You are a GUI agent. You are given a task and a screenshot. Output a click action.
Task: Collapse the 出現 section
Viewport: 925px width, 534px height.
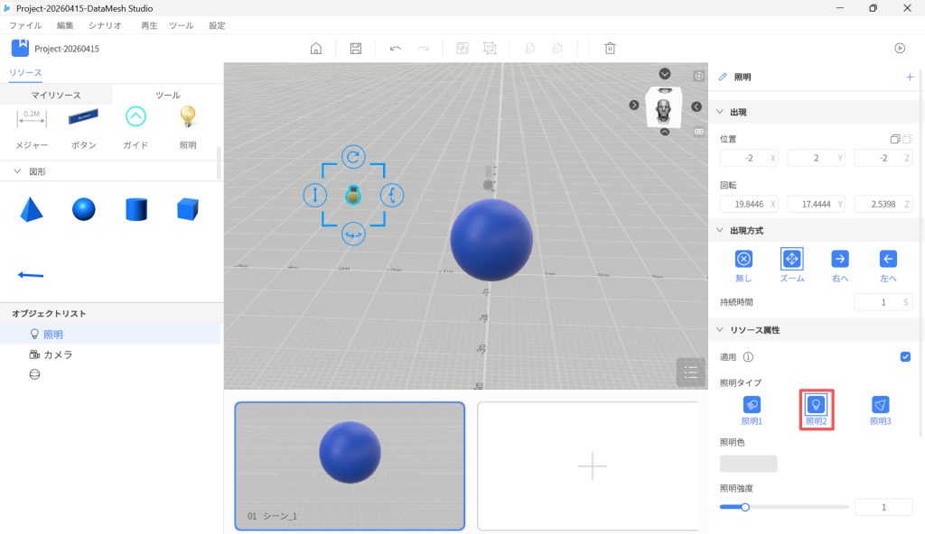tap(720, 112)
